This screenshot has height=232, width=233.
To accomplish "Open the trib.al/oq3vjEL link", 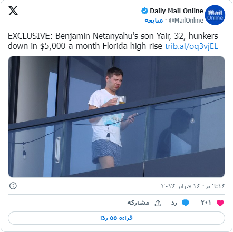I will (191, 46).
